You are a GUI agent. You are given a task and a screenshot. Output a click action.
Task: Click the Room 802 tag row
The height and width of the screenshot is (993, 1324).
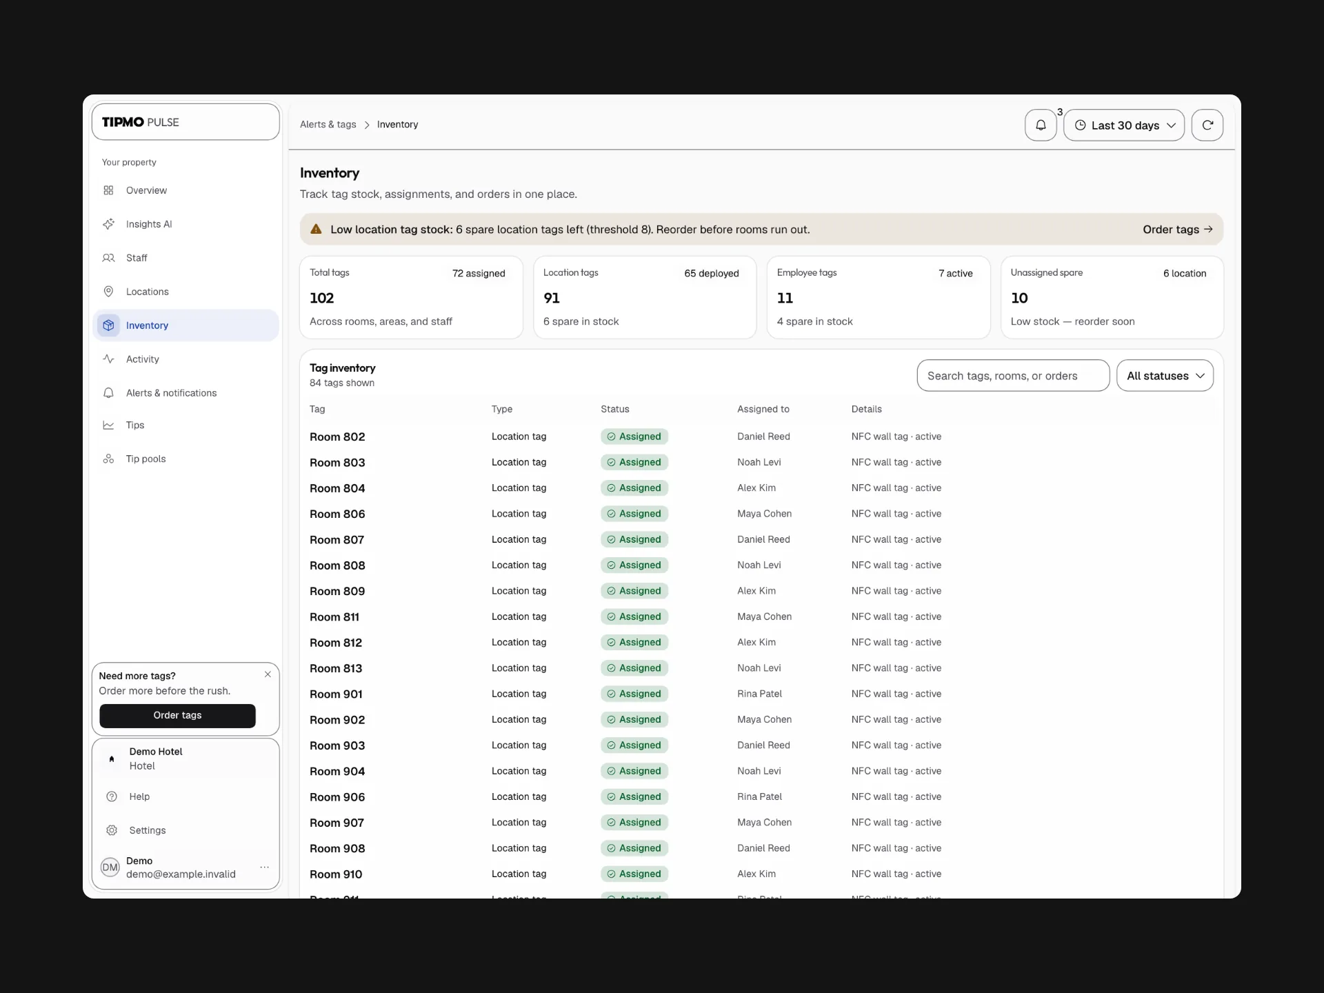coord(761,437)
